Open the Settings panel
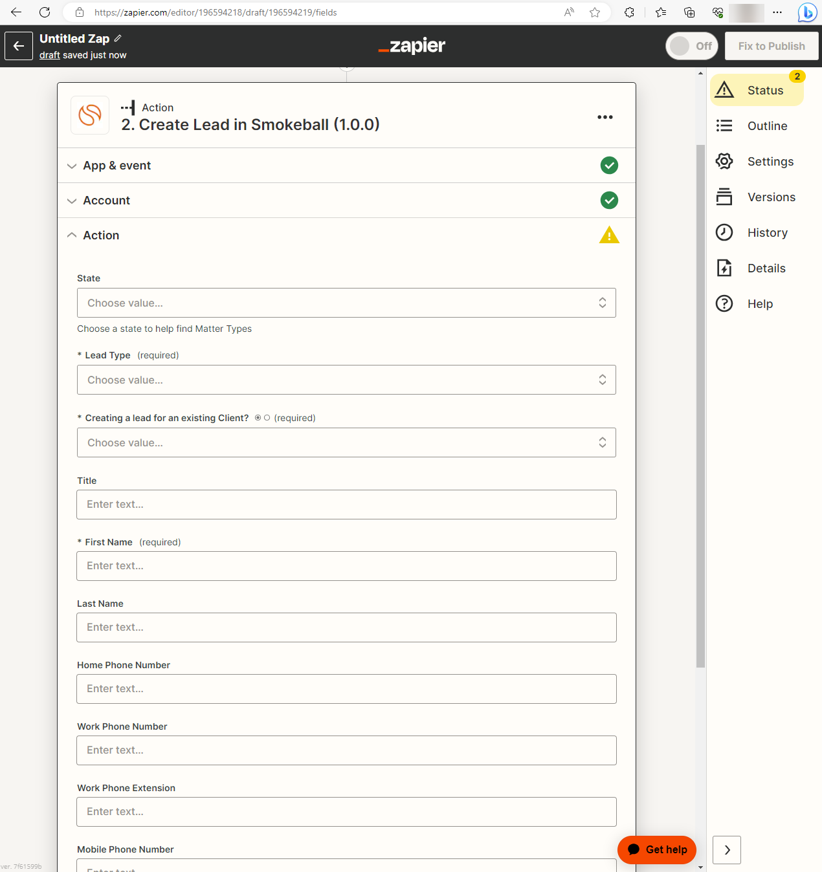 click(757, 161)
